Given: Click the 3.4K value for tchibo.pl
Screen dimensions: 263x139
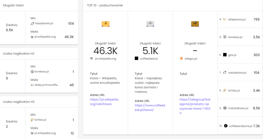Looking at the screenshot, I should click(257, 91).
